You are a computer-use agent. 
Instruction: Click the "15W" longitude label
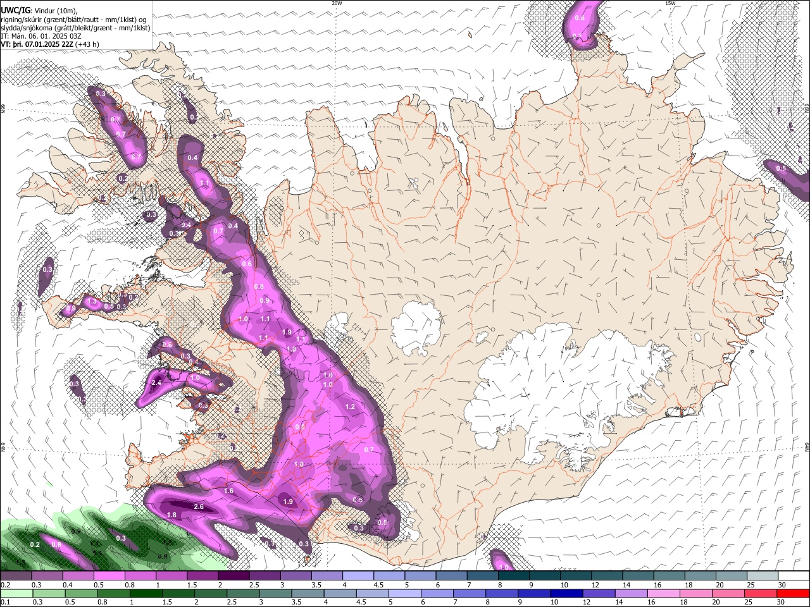point(670,3)
